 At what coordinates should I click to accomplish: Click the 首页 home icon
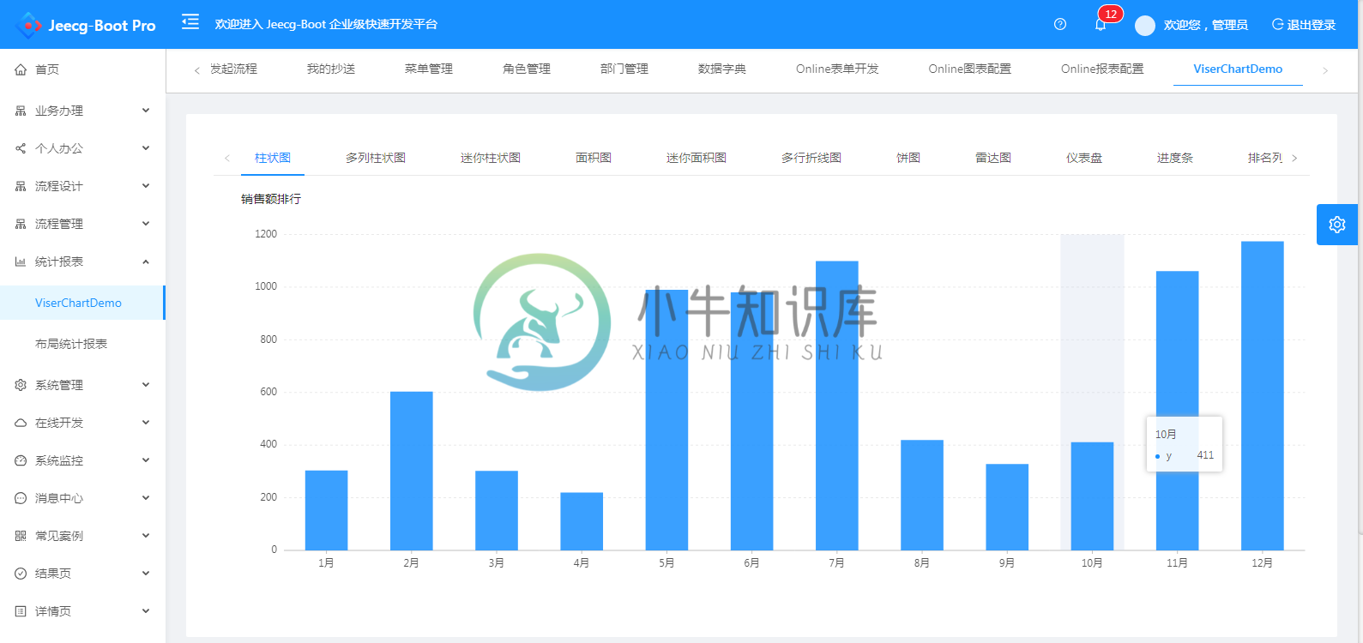point(21,69)
